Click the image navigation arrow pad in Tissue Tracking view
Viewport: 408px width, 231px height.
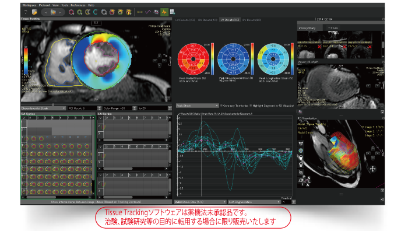pyautogui.click(x=159, y=61)
